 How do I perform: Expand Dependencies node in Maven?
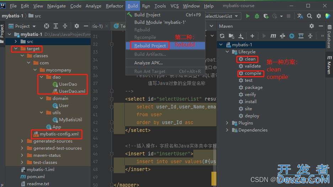(227, 130)
